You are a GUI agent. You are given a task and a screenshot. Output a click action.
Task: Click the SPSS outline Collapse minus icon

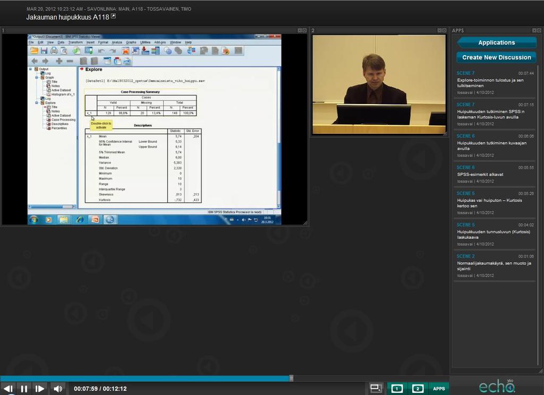pyautogui.click(x=70, y=62)
